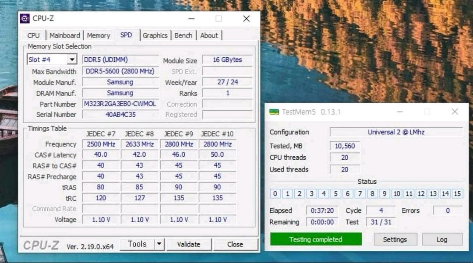Click the green Testing completed bar
The image size is (473, 263).
(x=316, y=239)
